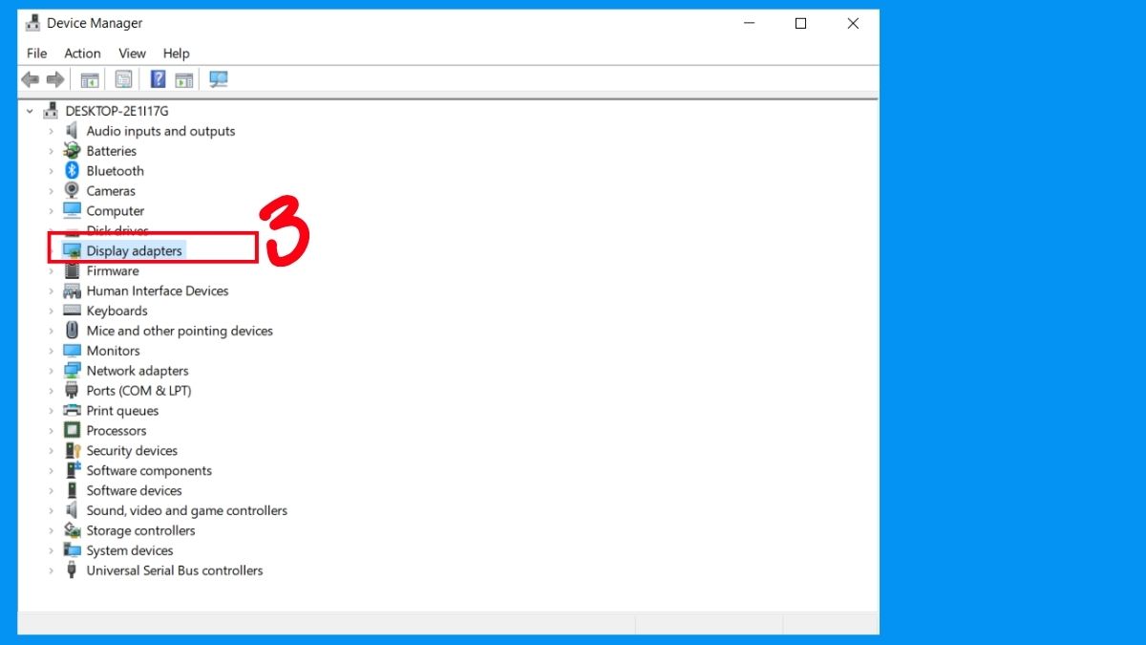Image resolution: width=1146 pixels, height=645 pixels.
Task: Open the File menu
Action: coord(36,54)
